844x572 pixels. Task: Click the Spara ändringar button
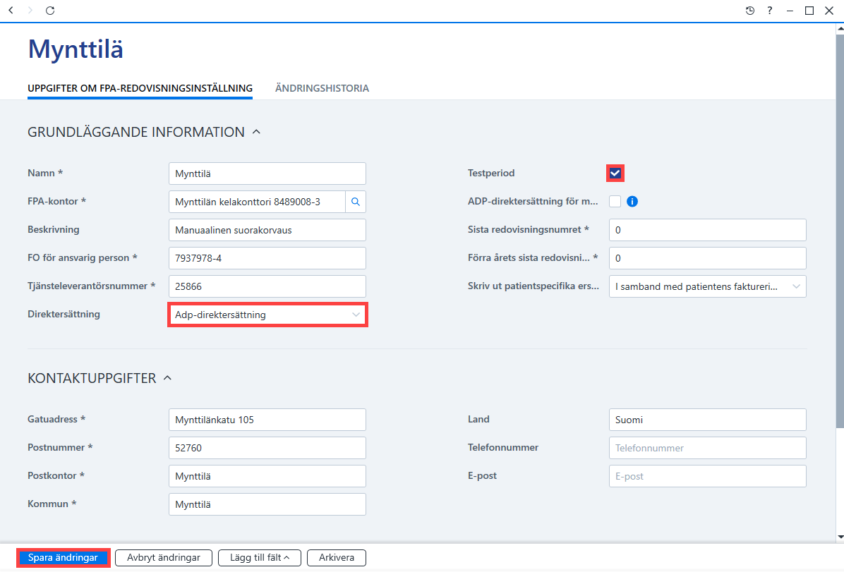pos(63,557)
